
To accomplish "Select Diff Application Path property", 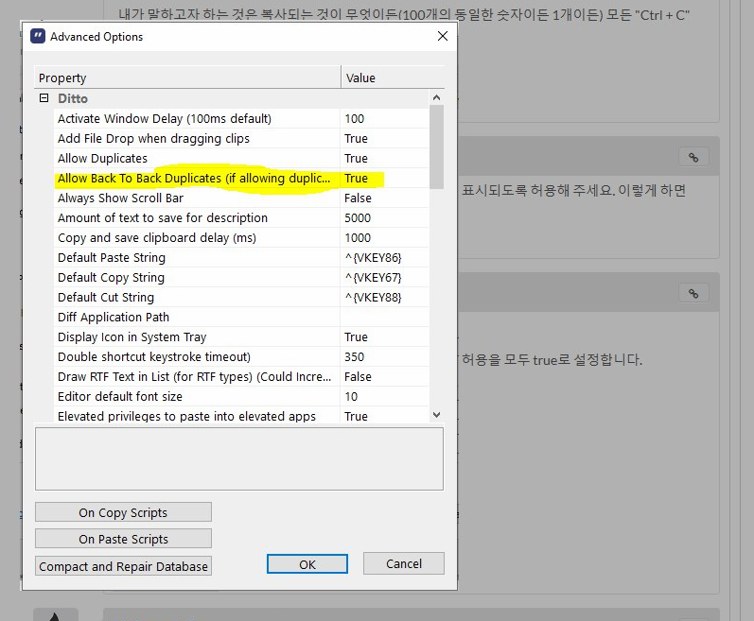I will [196, 317].
